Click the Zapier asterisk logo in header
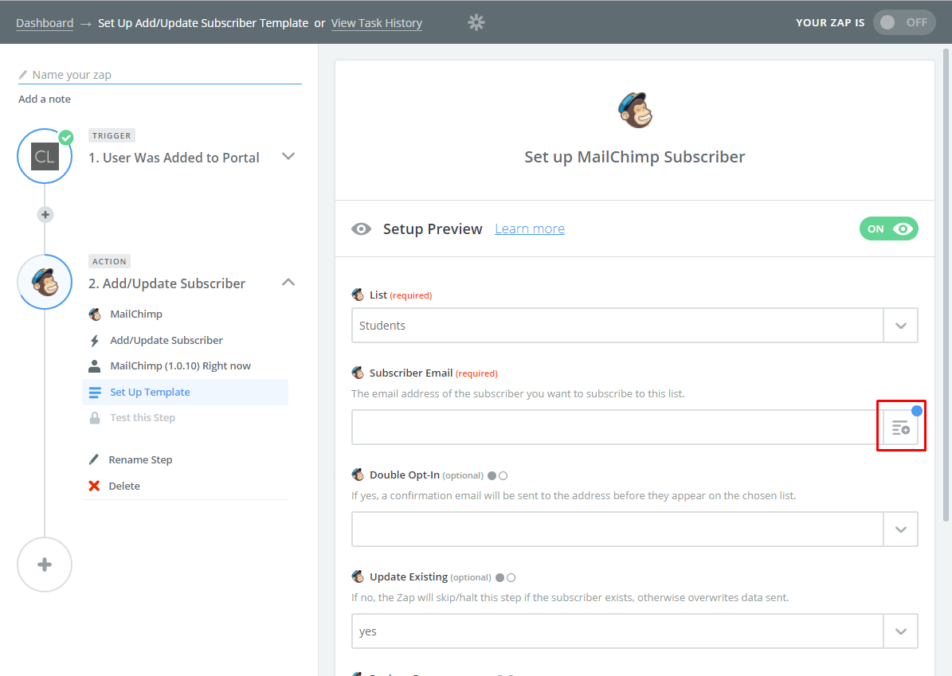952x676 pixels. click(x=476, y=22)
